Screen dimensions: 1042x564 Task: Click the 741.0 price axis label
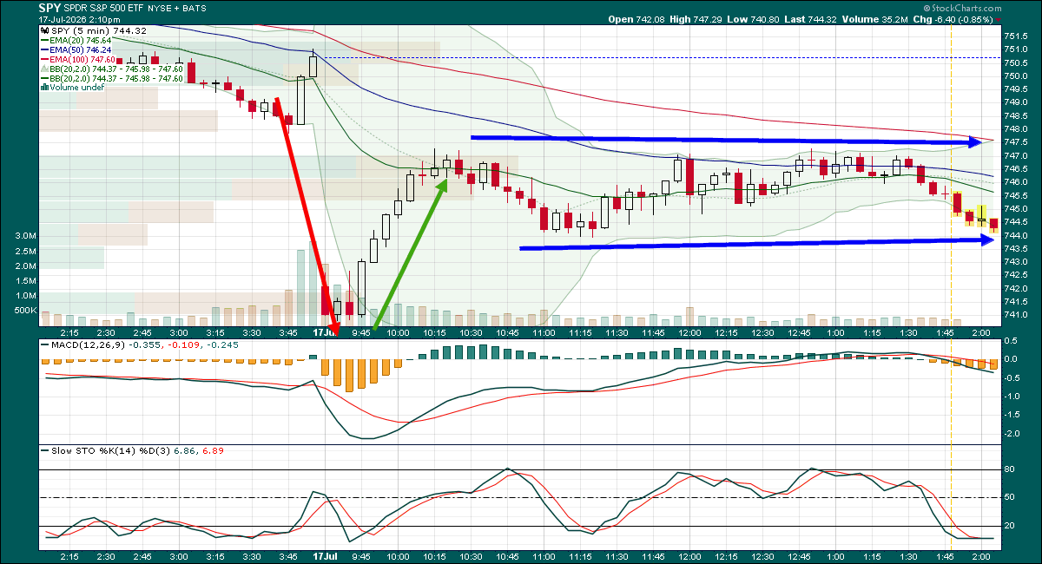click(1016, 315)
